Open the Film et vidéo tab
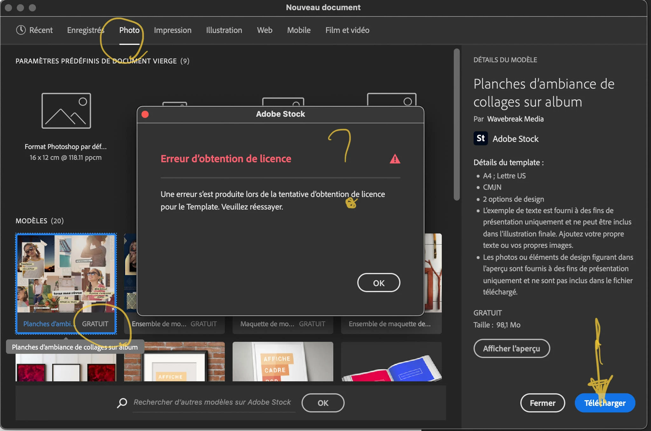651x431 pixels. coord(347,30)
